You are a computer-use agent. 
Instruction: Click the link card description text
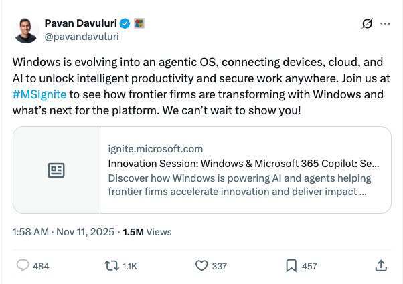click(x=239, y=185)
